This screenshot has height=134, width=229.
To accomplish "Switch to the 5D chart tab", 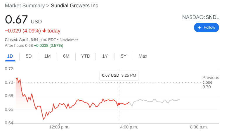I will point(29,56).
